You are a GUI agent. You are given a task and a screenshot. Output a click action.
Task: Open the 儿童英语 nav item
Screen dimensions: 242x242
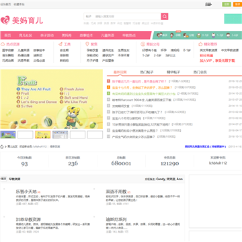coord(108,36)
